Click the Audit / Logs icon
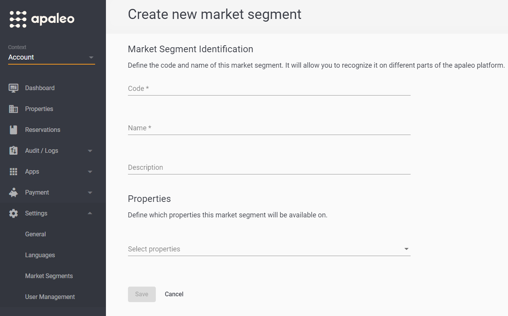Viewport: 508px width, 316px height. pyautogui.click(x=14, y=150)
